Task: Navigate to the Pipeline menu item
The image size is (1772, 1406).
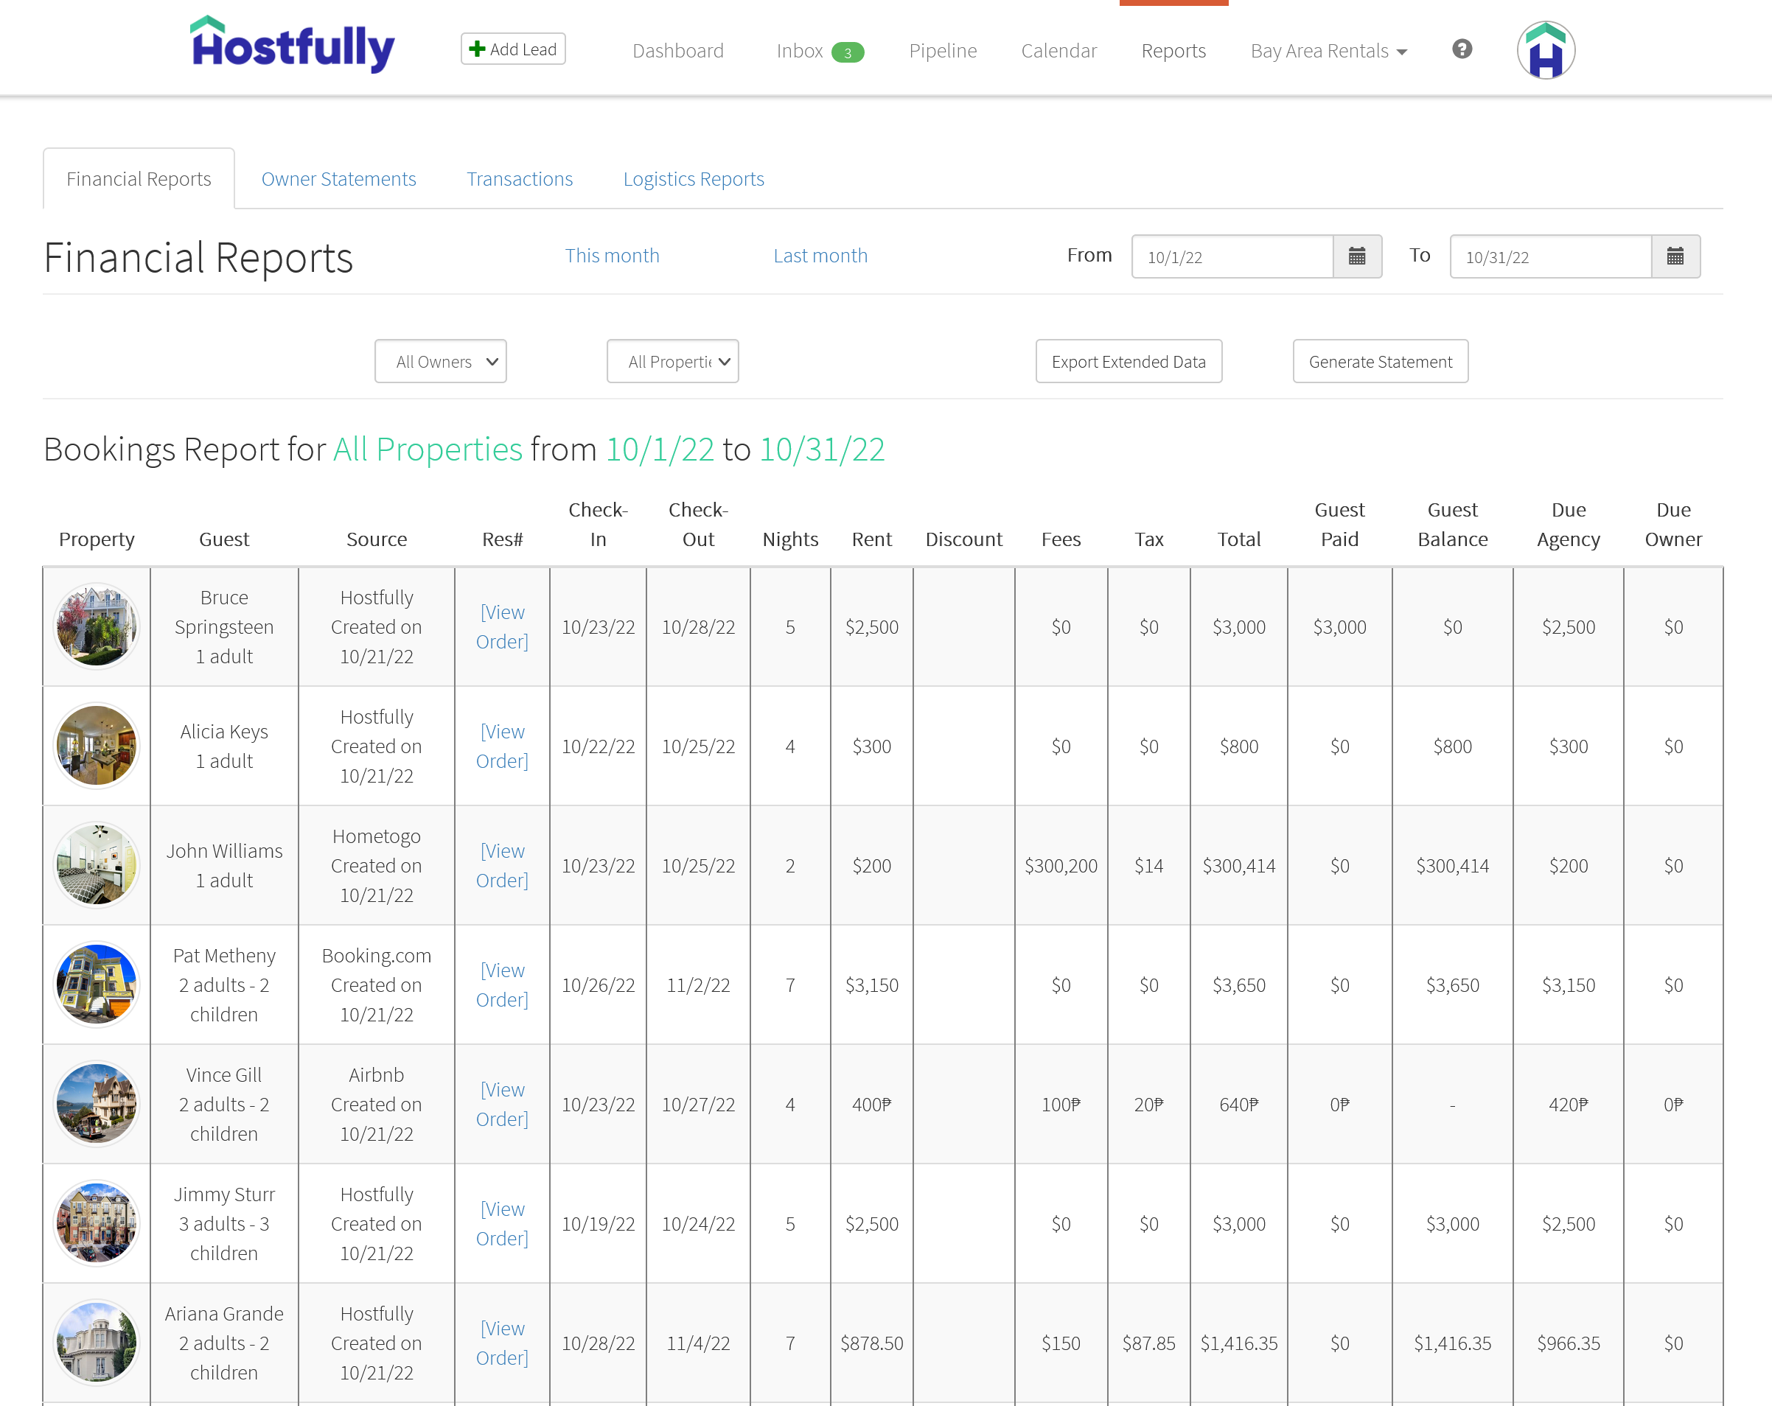Action: point(942,50)
